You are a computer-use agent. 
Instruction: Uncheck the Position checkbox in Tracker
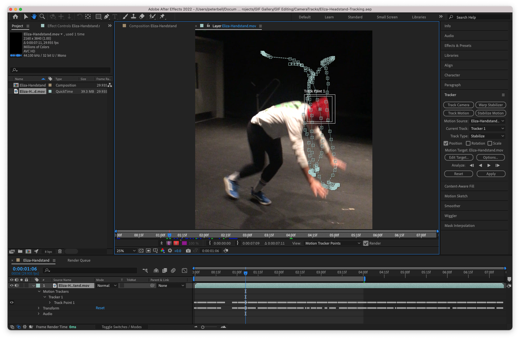[x=446, y=143]
